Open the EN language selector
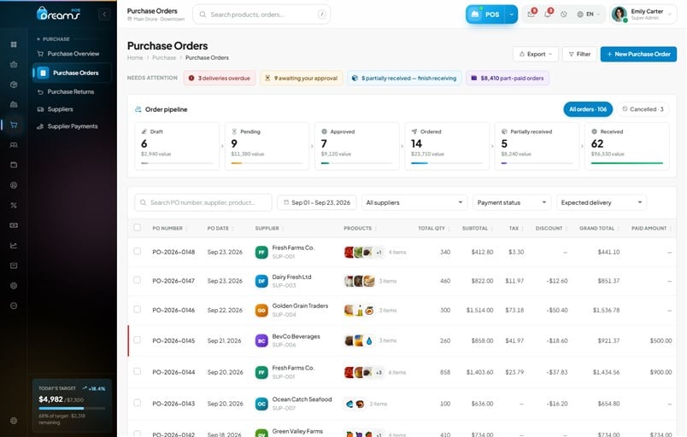This screenshot has height=437, width=687. click(x=589, y=15)
